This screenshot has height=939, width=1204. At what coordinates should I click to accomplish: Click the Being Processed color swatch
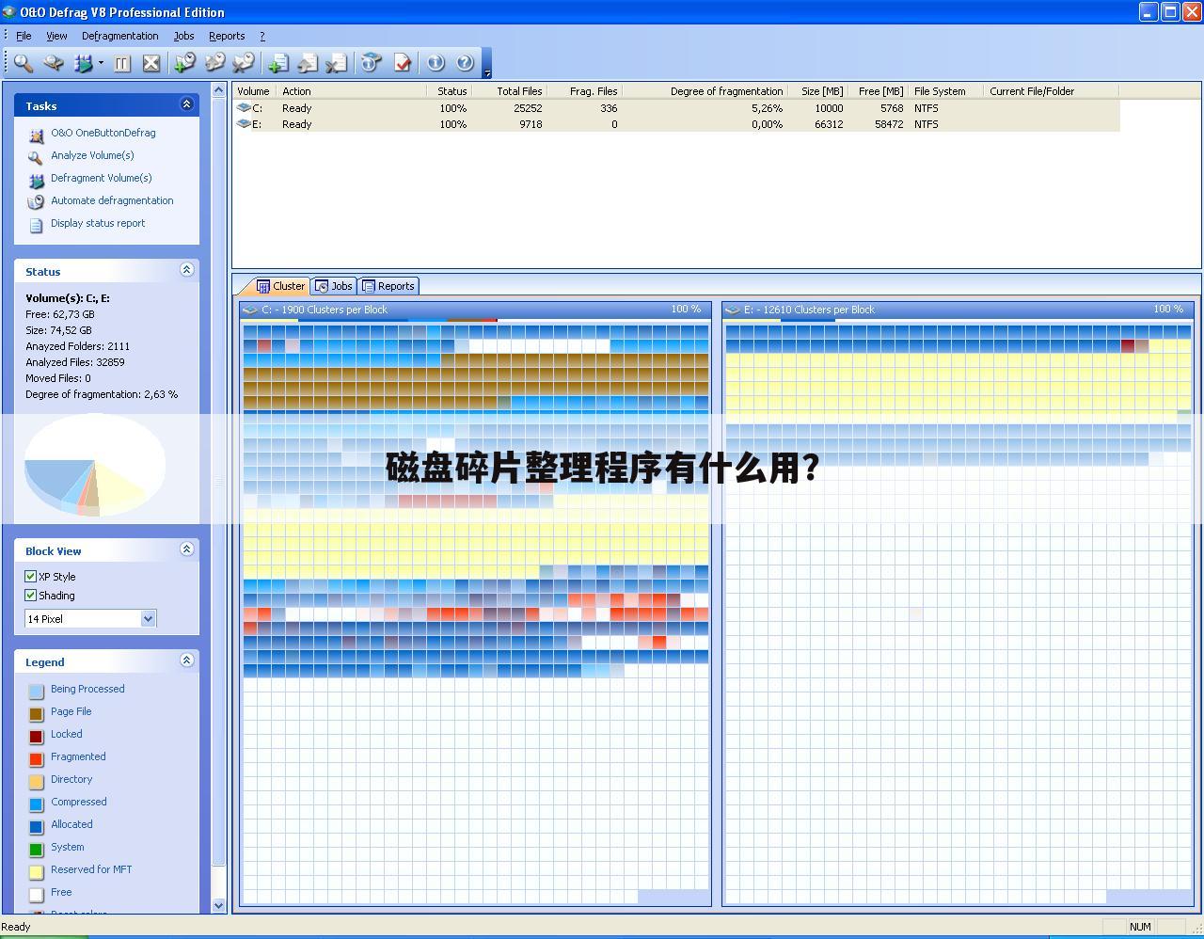(x=36, y=691)
